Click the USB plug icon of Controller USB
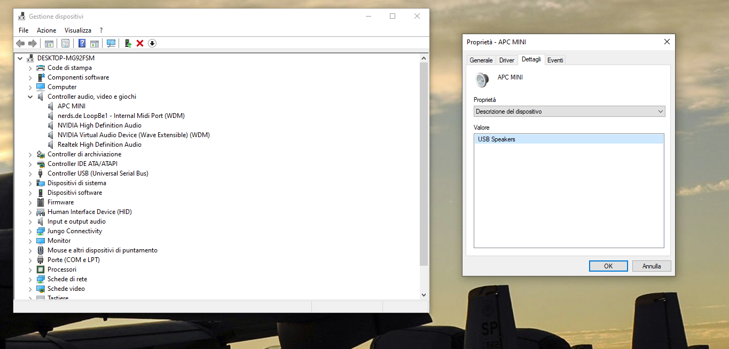Image resolution: width=729 pixels, height=349 pixels. (x=41, y=173)
